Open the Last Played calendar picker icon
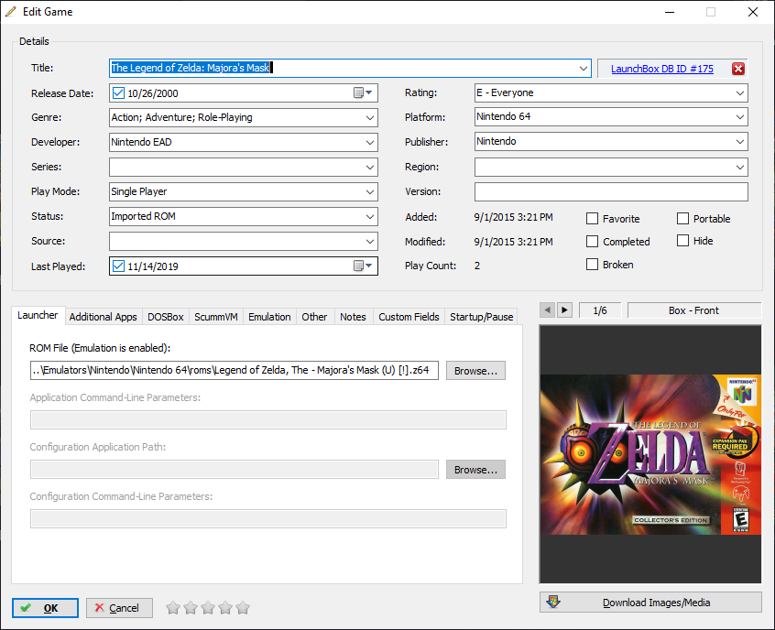Image resolution: width=775 pixels, height=630 pixels. click(x=363, y=266)
